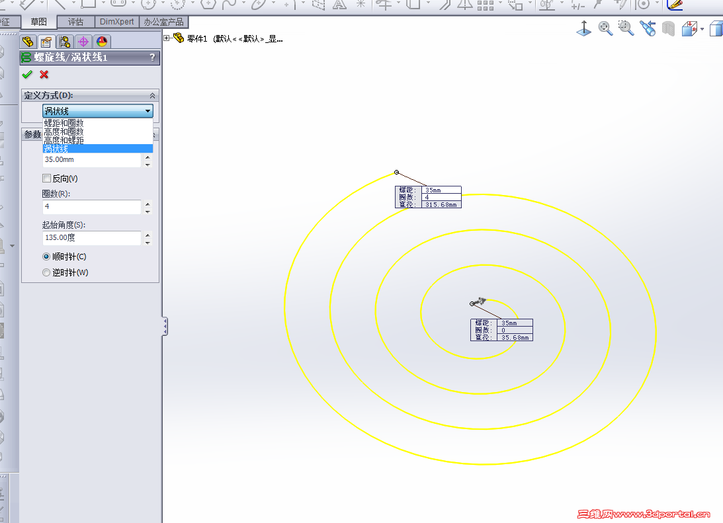The image size is (723, 523).
Task: Click the 圈数 field showing 4
Action: (92, 207)
